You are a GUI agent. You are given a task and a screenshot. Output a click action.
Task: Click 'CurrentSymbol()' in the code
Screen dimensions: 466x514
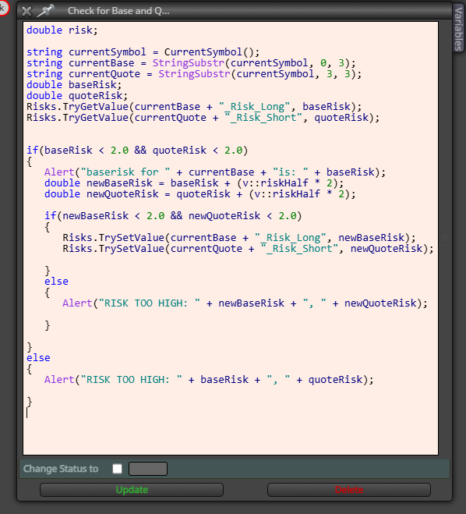tap(211, 52)
